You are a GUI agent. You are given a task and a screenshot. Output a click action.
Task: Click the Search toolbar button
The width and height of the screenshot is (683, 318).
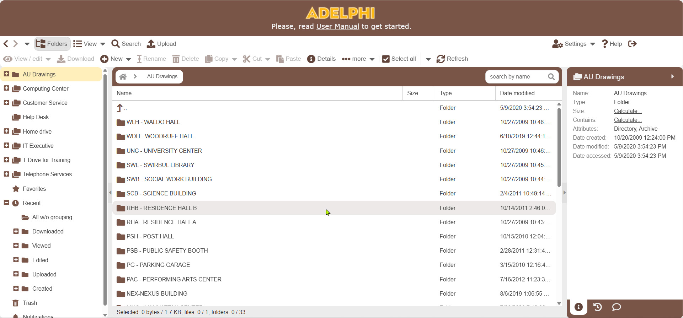(x=126, y=44)
